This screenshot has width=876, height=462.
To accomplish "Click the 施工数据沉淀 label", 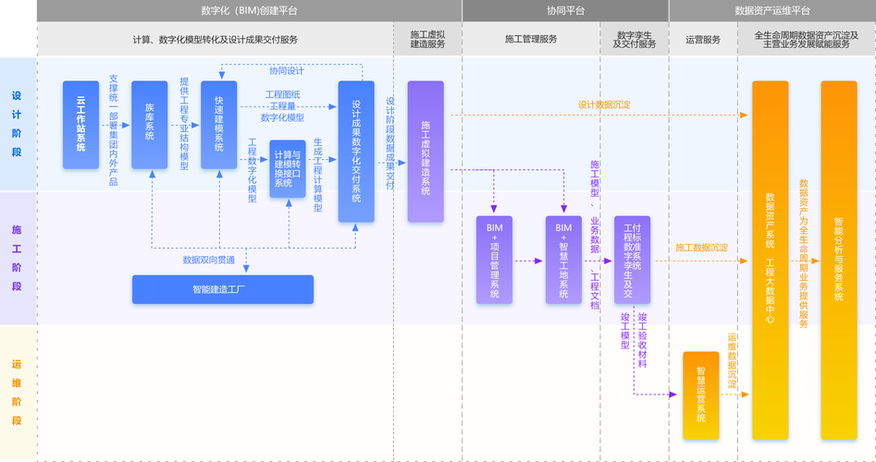I will click(x=702, y=248).
